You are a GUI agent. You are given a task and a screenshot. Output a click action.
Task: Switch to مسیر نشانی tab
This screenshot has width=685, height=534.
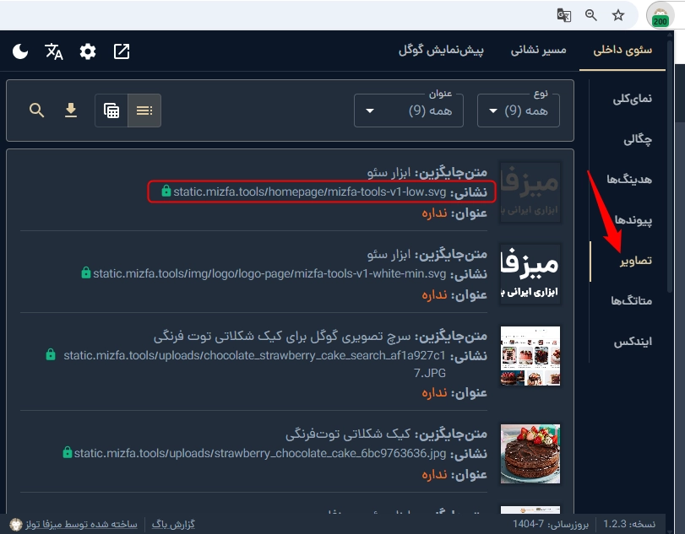pos(538,51)
